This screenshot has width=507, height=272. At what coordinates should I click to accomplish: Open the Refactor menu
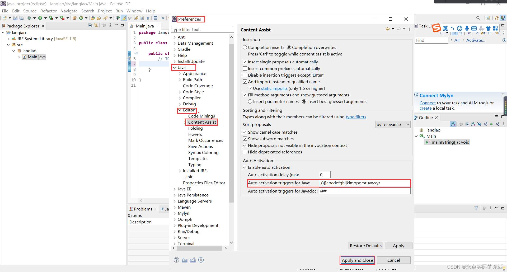click(x=49, y=11)
